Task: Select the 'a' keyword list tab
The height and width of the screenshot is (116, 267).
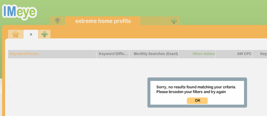Action: [x=31, y=34]
